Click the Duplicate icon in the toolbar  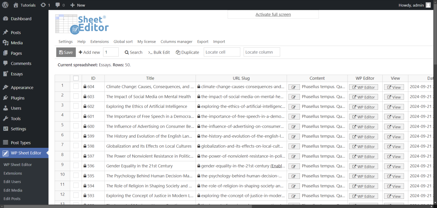tap(177, 52)
